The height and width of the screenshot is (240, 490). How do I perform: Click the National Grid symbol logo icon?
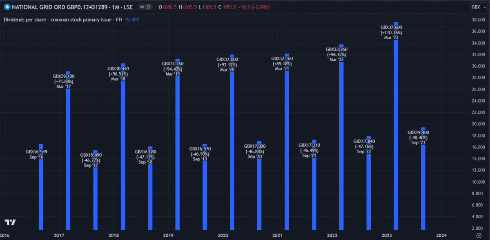pyautogui.click(x=7, y=7)
